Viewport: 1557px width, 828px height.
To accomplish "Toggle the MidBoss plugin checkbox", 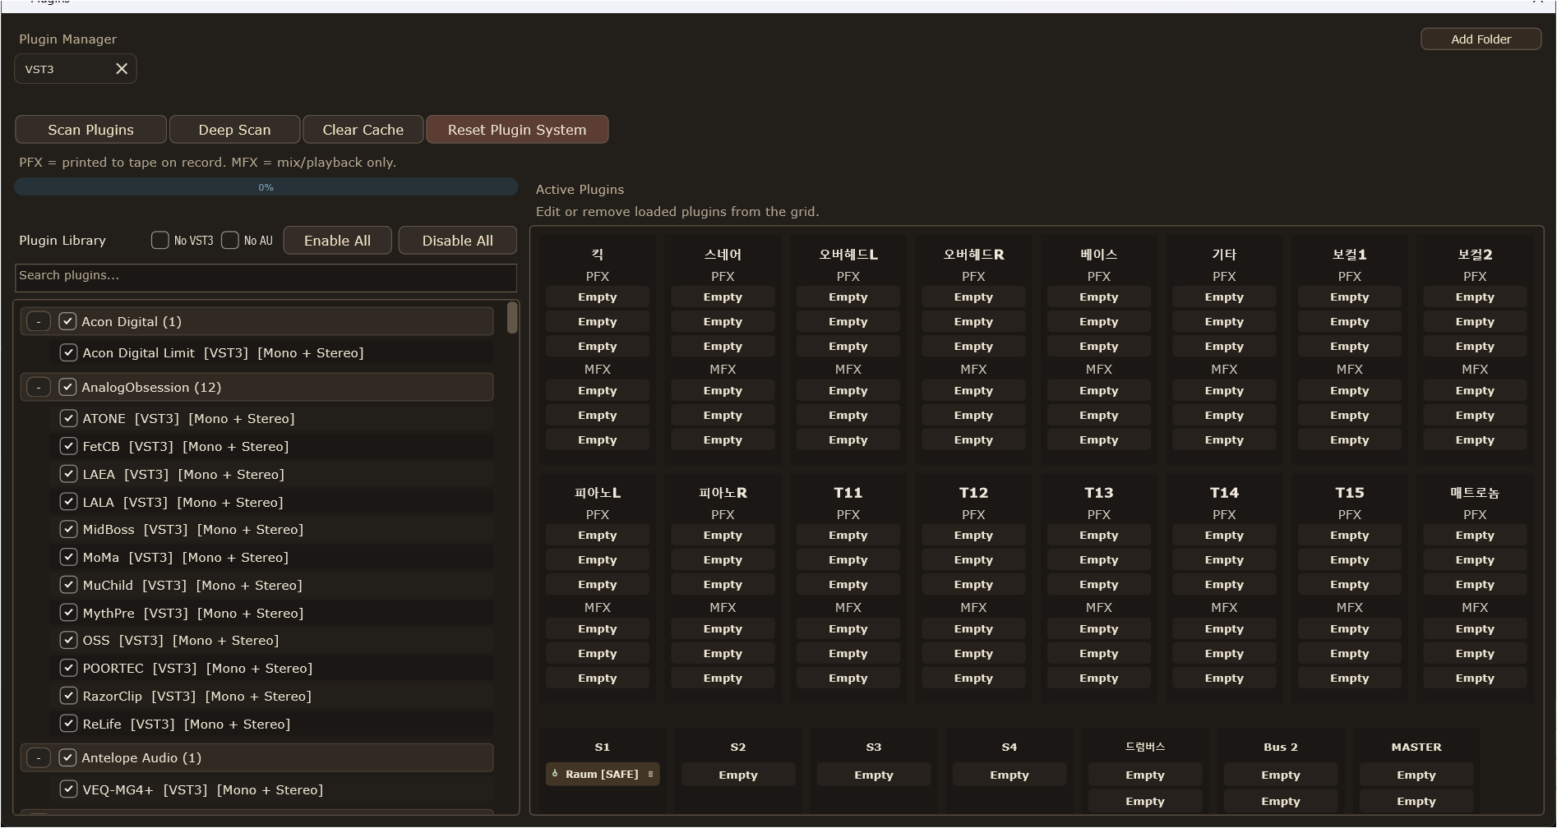I will click(68, 529).
